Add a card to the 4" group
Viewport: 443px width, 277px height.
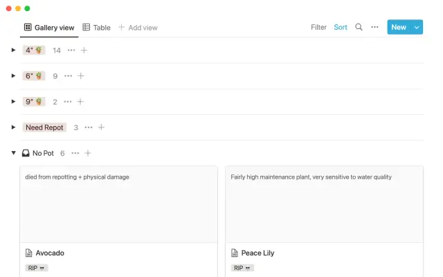[x=84, y=51]
